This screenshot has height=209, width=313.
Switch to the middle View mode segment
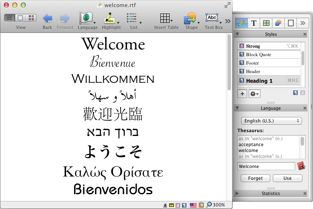tap(20, 18)
